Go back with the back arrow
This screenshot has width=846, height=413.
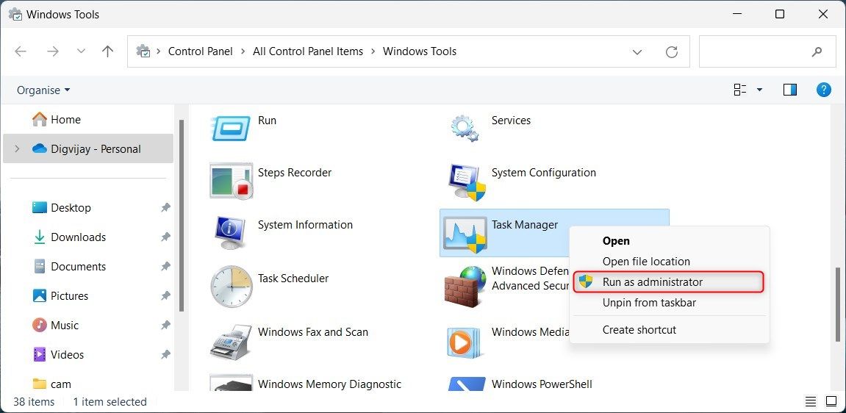tap(21, 51)
